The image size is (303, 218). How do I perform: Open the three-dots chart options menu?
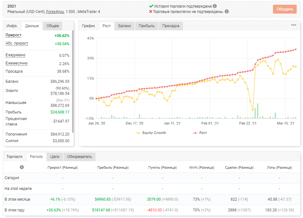click(294, 25)
